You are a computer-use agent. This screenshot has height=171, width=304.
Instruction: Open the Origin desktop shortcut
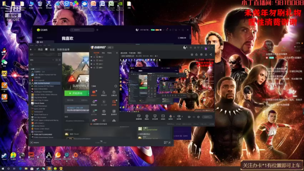tap(75, 156)
